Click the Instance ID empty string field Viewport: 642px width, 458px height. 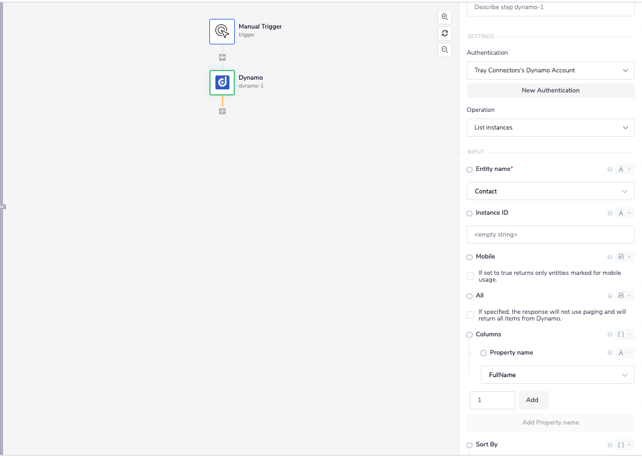[550, 235]
